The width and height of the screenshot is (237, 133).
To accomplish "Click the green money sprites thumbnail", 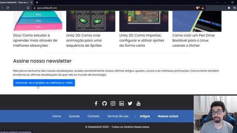I will [x=91, y=21].
